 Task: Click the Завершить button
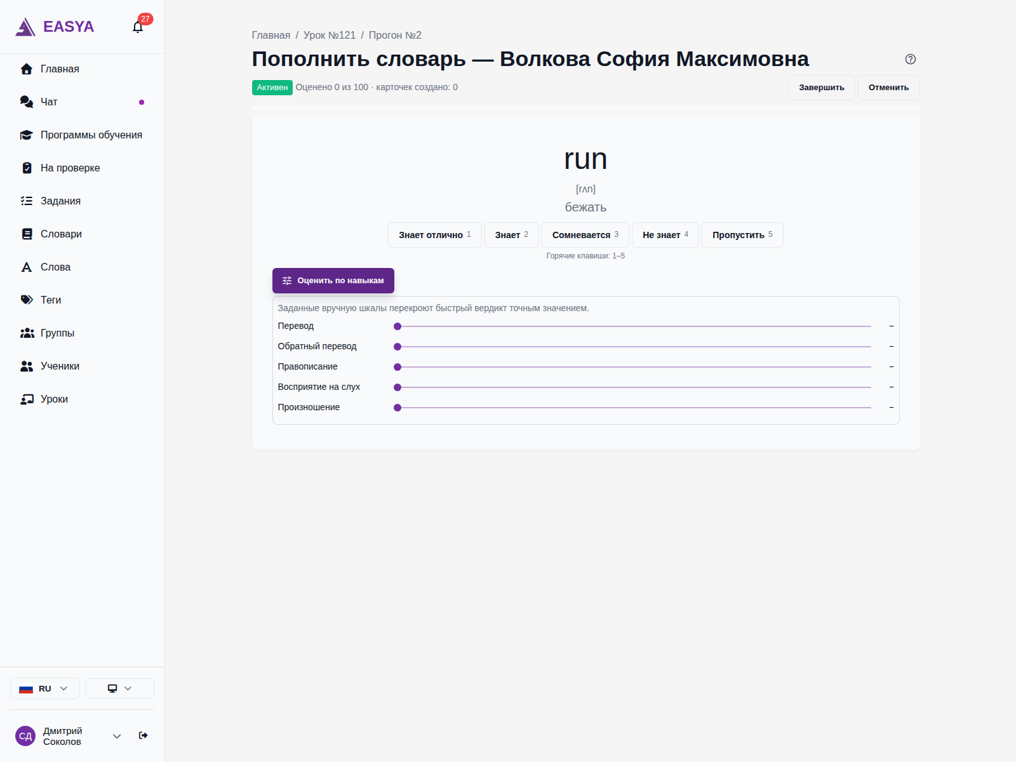(x=822, y=88)
